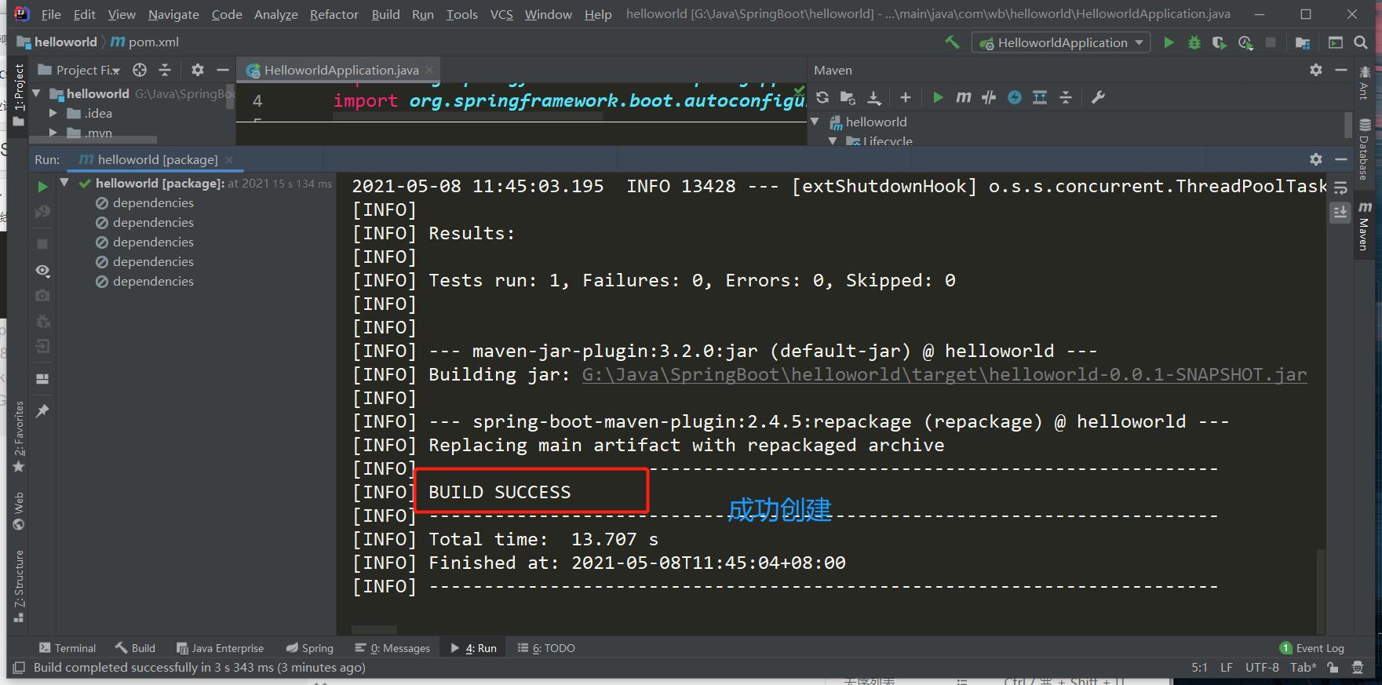Open the Build menu
The width and height of the screenshot is (1382, 685).
point(385,14)
